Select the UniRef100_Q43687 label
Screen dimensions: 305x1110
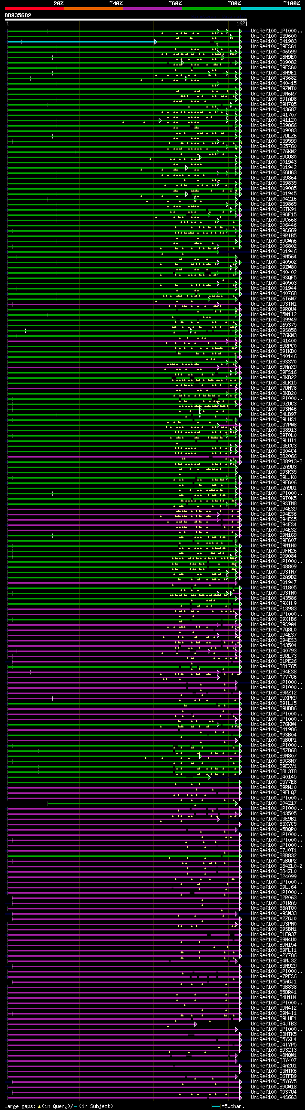274,110
